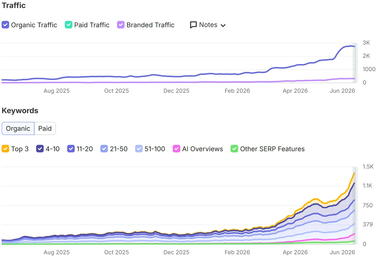Viewport: 377px width, 257px height.
Task: Toggle the 51-100 positions checkbox
Action: (139, 149)
